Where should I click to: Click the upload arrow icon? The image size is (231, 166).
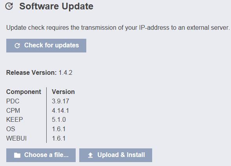91,155
